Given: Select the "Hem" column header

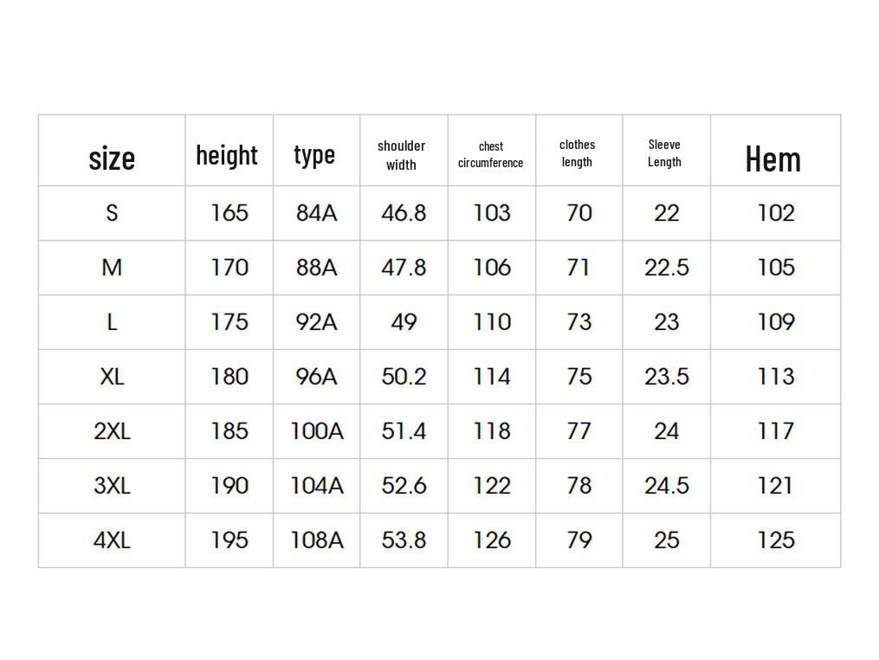Looking at the screenshot, I should click(x=772, y=159).
